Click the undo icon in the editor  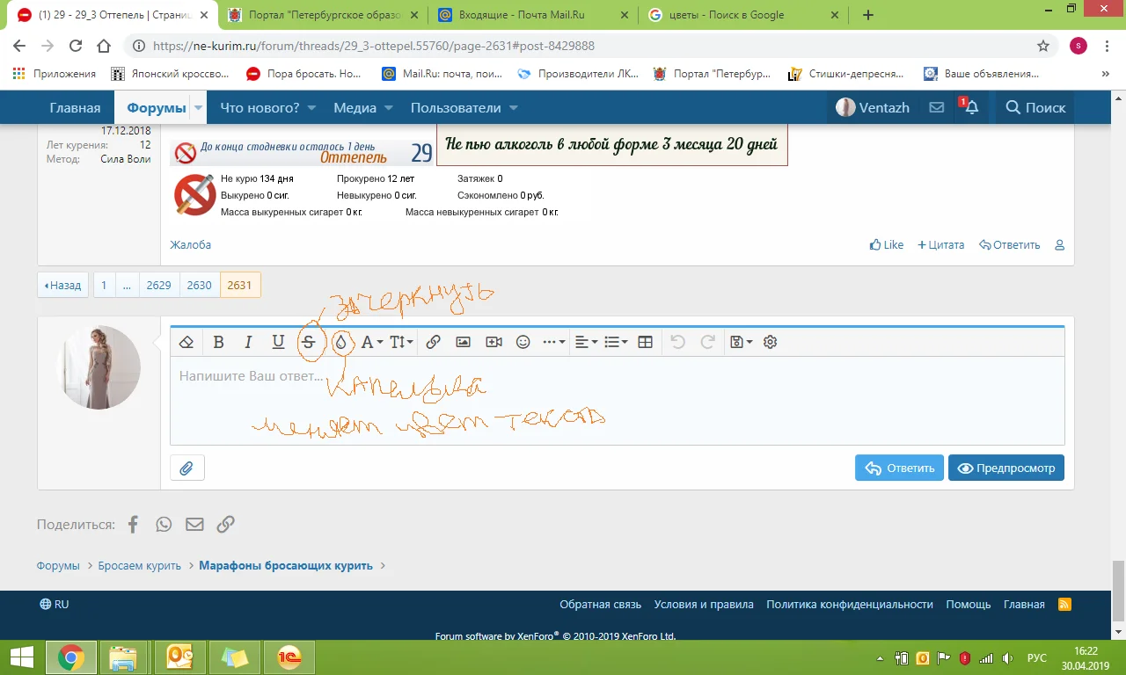tap(677, 342)
